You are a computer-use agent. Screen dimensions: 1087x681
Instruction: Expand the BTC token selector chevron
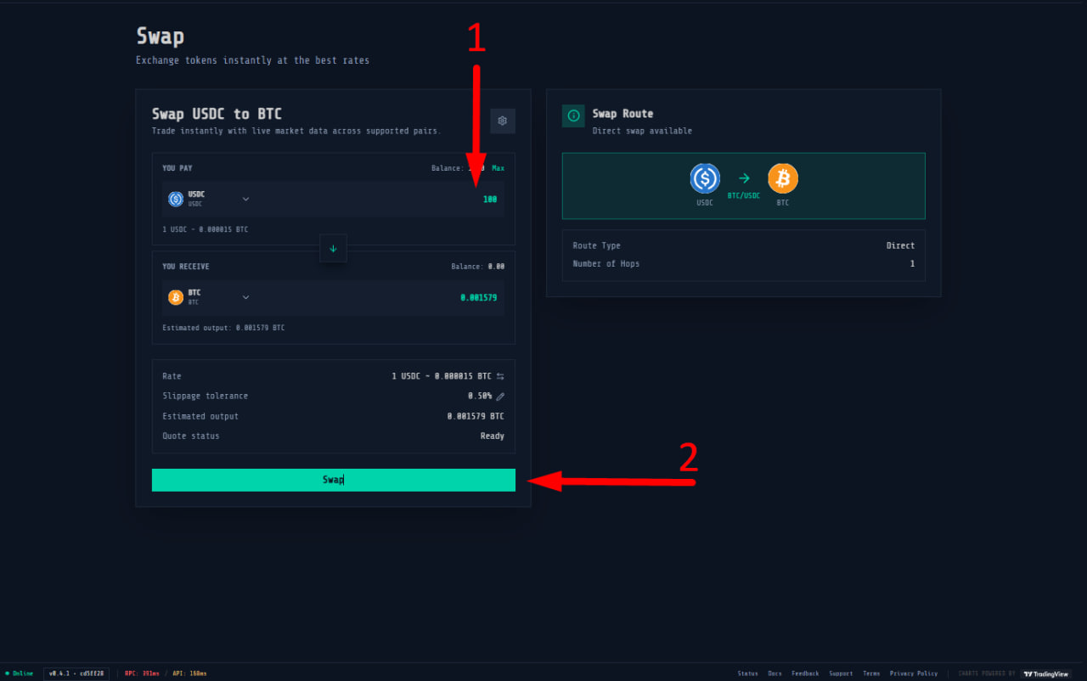[245, 297]
